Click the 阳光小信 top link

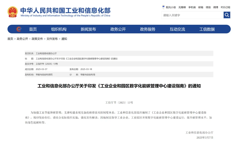tap(171, 7)
